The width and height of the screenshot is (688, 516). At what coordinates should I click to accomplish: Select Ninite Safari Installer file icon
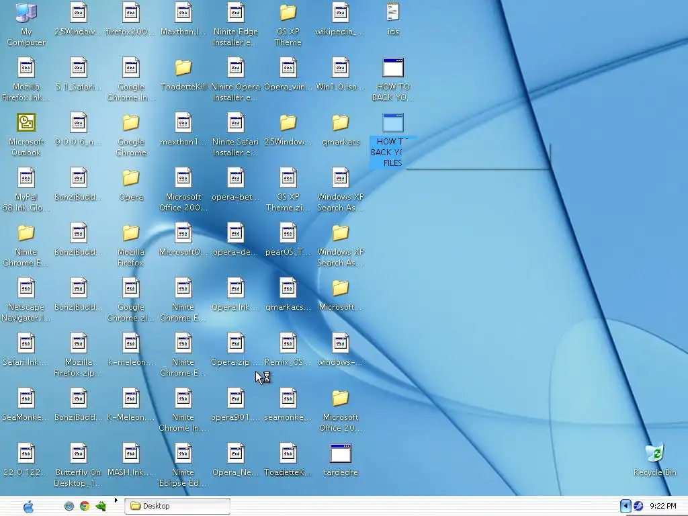pos(236,123)
